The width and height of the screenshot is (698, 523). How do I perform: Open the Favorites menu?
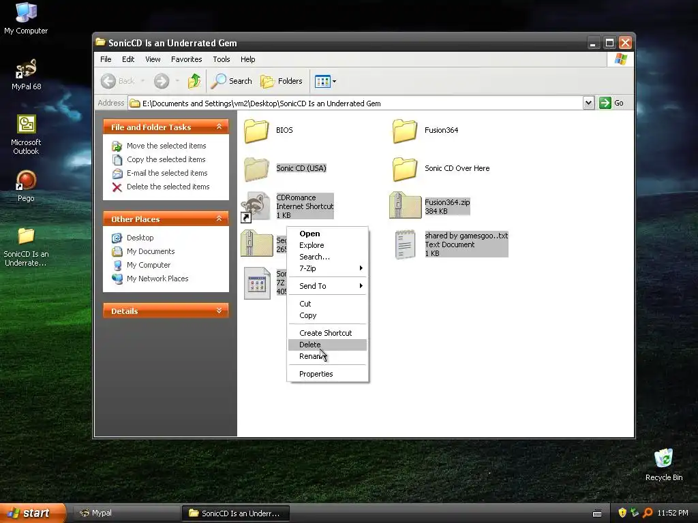[187, 59]
